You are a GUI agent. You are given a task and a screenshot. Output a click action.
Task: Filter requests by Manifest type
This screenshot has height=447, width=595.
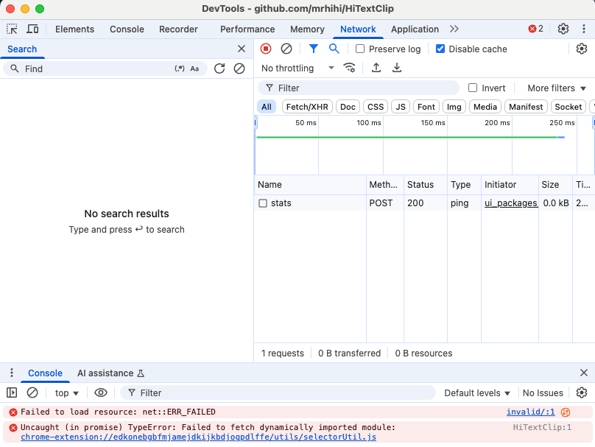[526, 107]
